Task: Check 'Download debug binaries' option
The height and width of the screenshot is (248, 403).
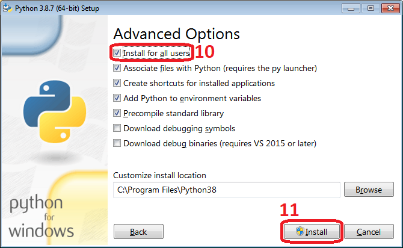Action: pos(117,143)
